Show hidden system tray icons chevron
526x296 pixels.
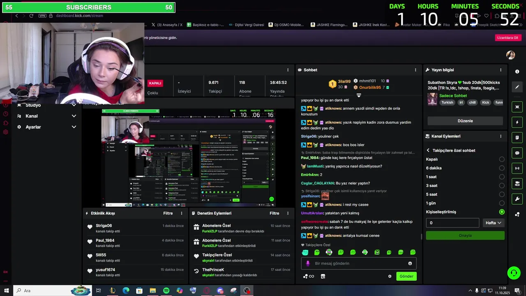point(471,291)
